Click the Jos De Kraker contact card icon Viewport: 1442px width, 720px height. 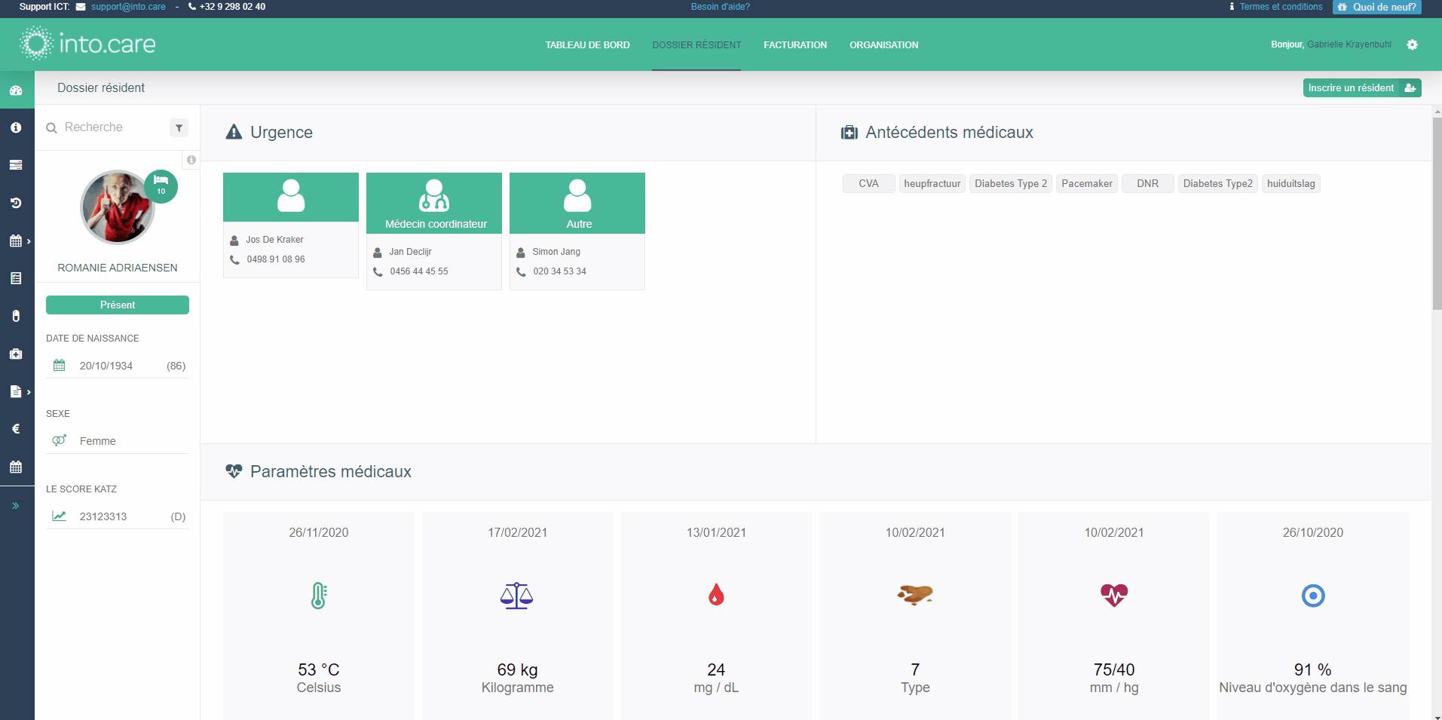(x=291, y=196)
